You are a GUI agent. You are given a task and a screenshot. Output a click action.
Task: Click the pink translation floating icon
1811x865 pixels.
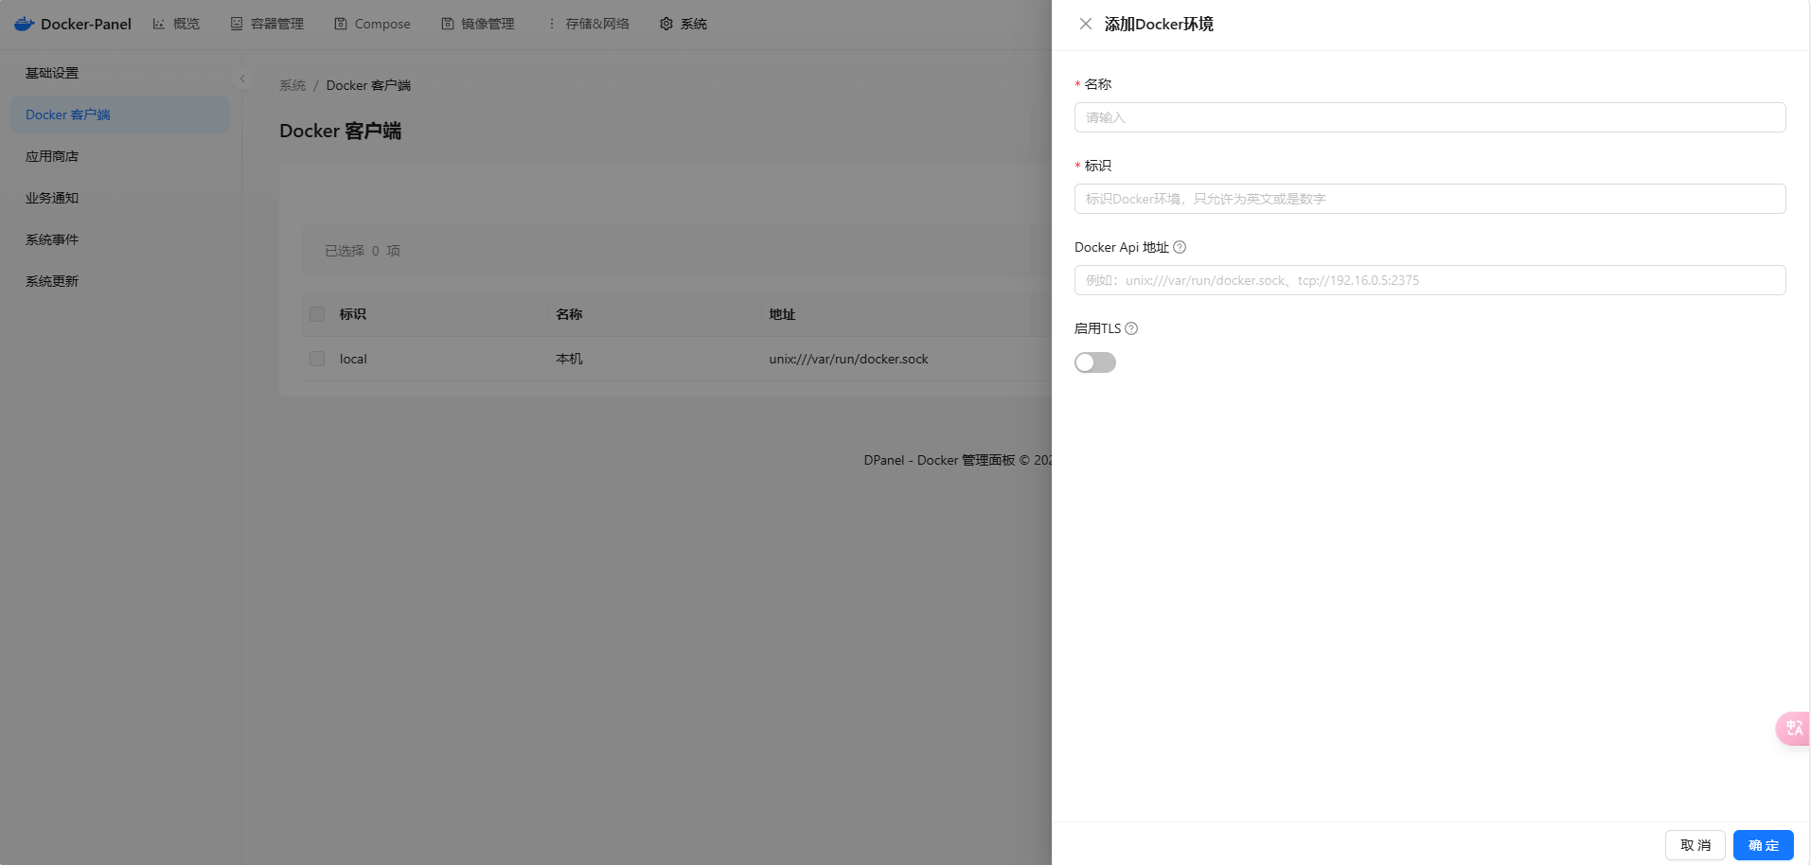(x=1794, y=729)
